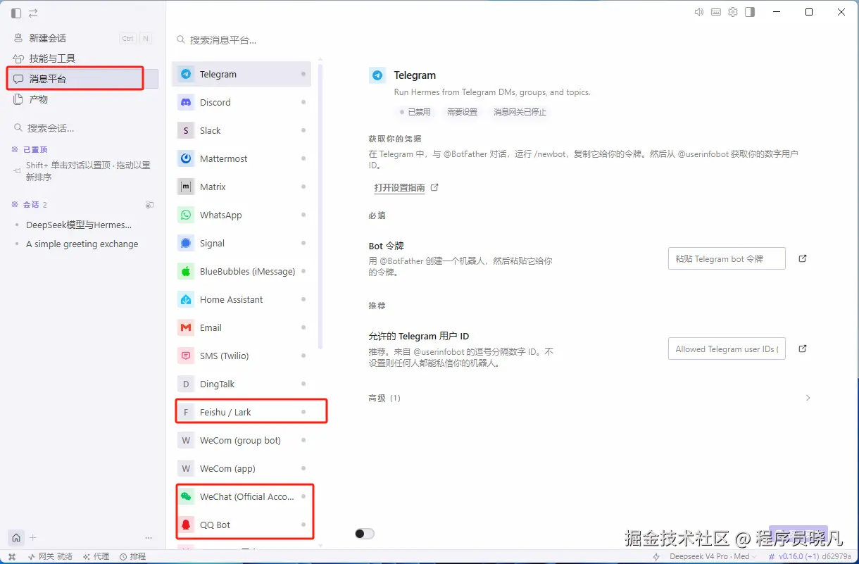
Task: Click the speaker sound icon in title bar
Action: [699, 12]
